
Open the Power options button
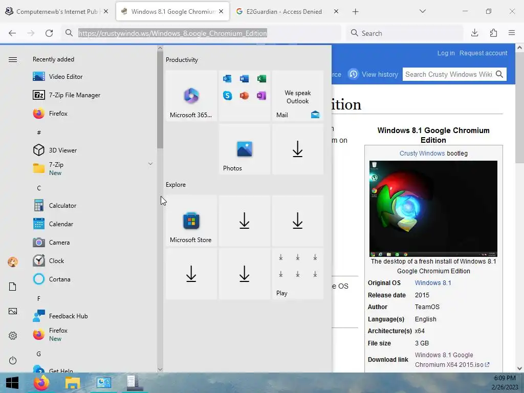coord(13,360)
